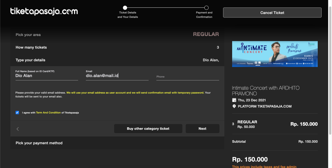Click the Intimate Concert with ARDHITO PRAMONO title
Image resolution: width=332 pixels, height=168 pixels.
[x=266, y=91]
